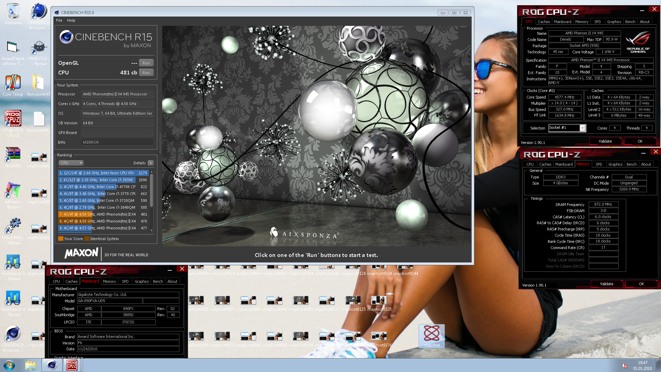Click Validate in the top-right CPU-Z window
The image size is (661, 372).
coord(605,141)
